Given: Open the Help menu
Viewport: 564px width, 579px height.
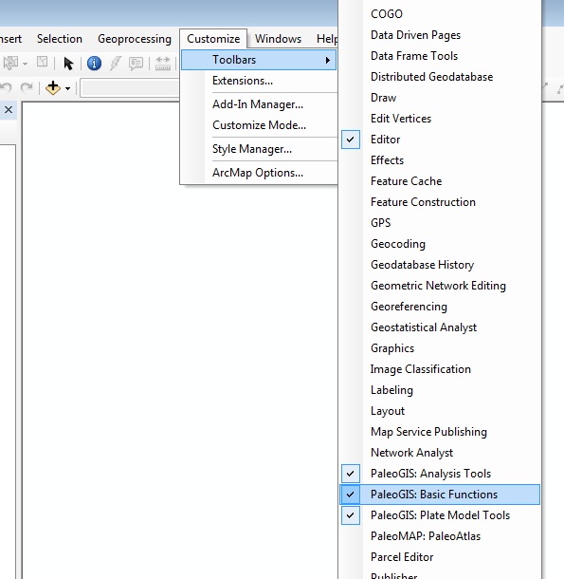Looking at the screenshot, I should tap(327, 39).
